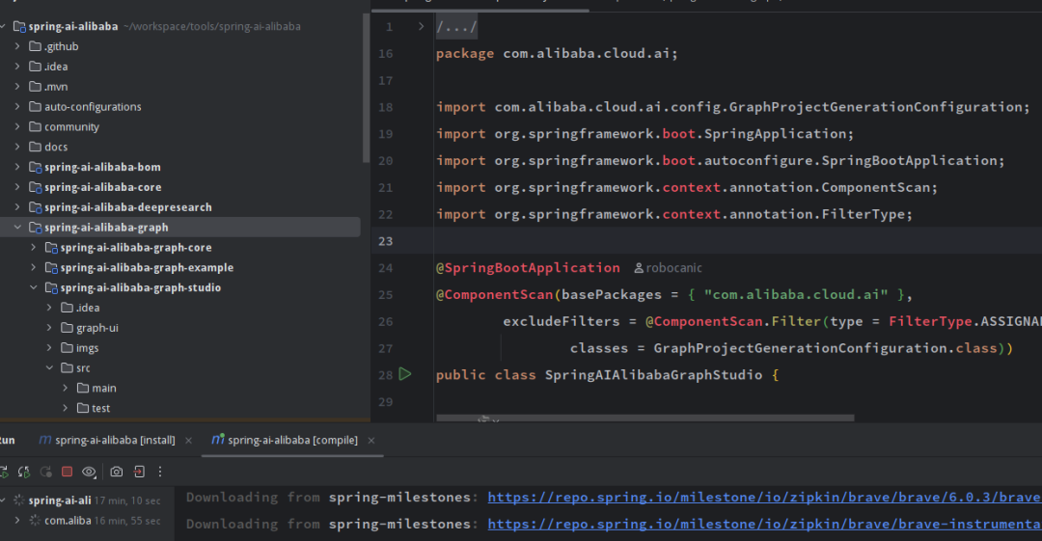The image size is (1042, 541).
Task: Click @SpringBootApplication annotation on line 24
Action: [529, 268]
